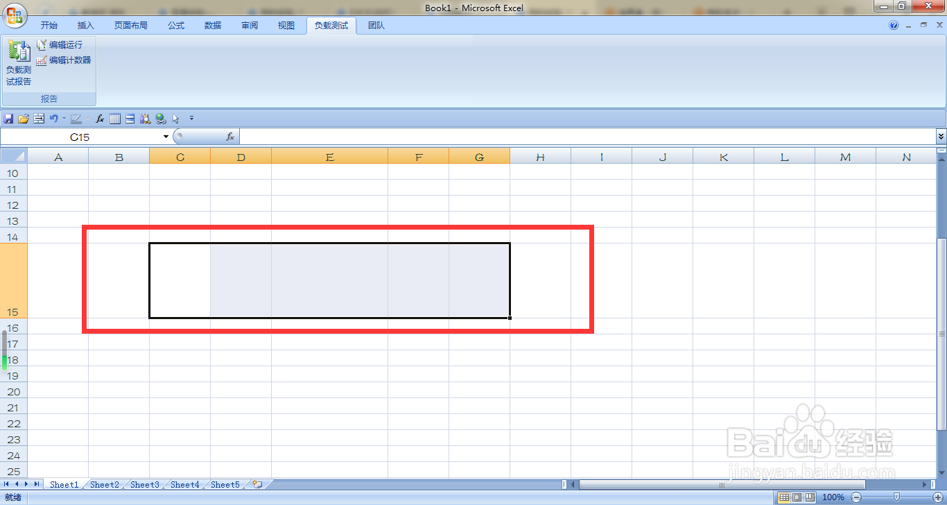Open the round Office button menu
The width and height of the screenshot is (947, 505).
coord(14,15)
